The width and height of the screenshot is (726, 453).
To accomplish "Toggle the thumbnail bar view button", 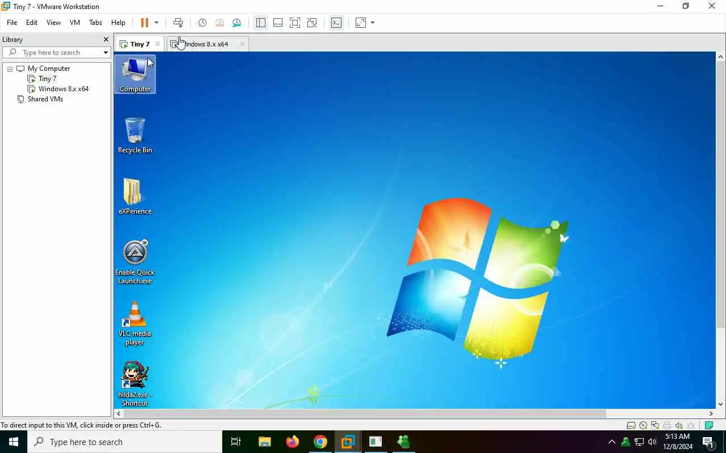I will 278,23.
